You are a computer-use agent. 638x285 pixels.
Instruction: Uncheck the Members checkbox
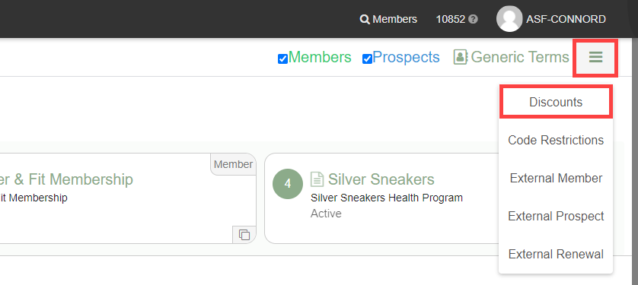282,59
